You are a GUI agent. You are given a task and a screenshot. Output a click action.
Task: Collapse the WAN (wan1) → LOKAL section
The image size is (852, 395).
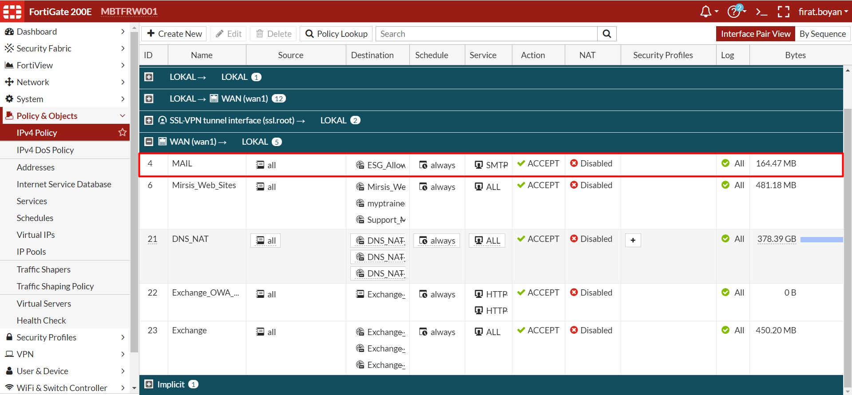tap(149, 142)
